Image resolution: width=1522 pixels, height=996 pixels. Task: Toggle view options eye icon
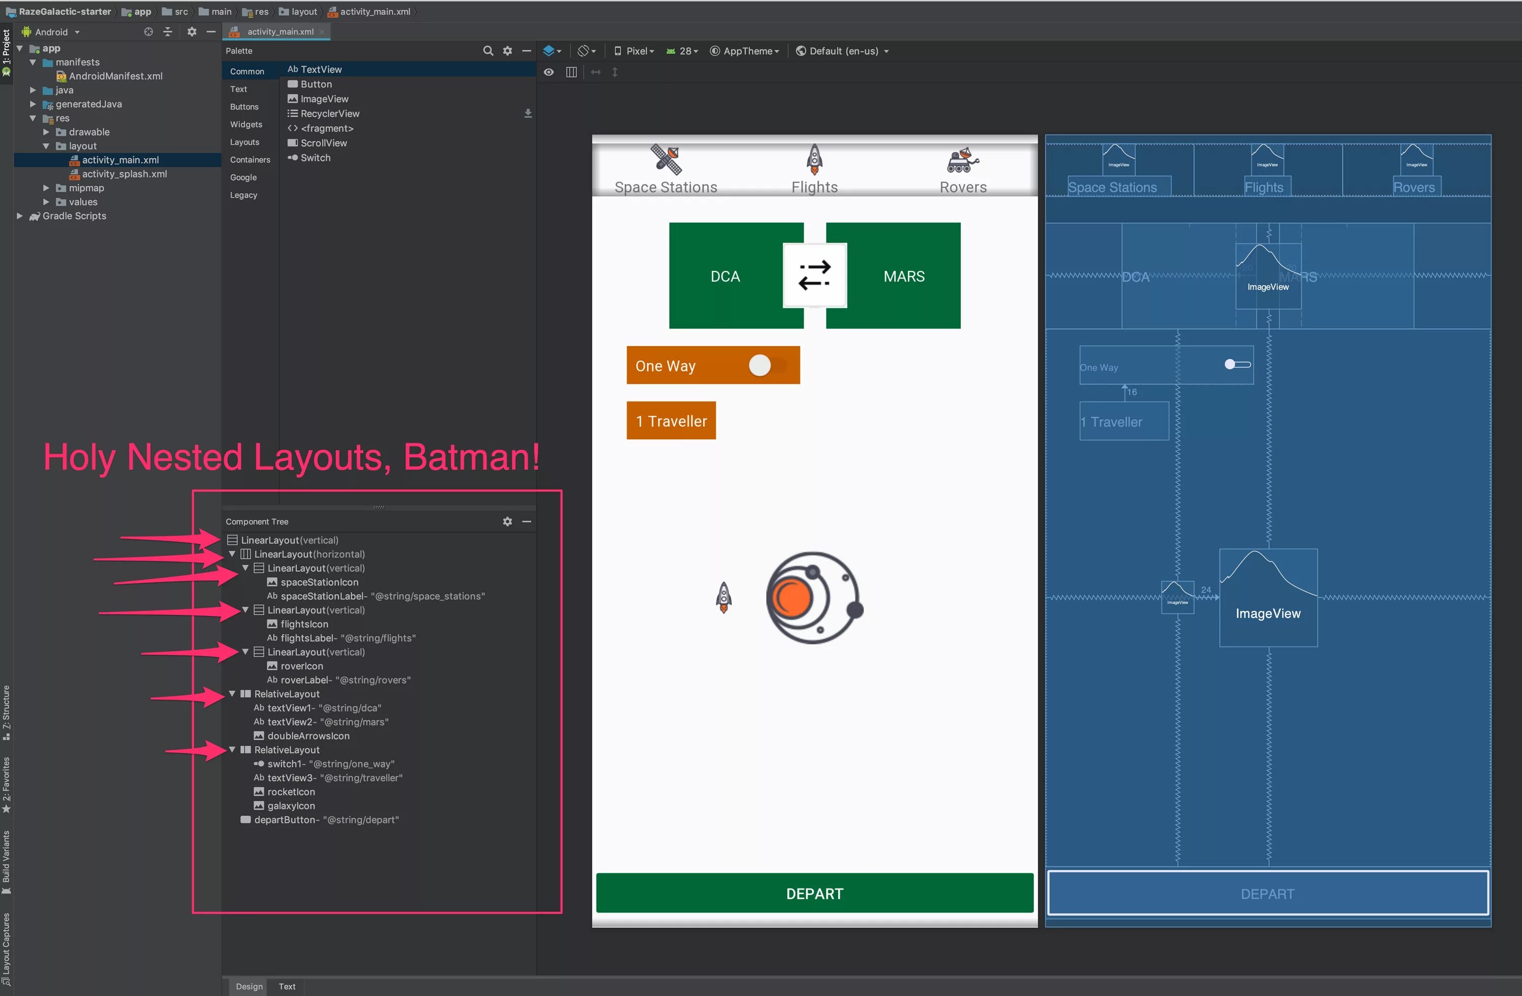(x=549, y=72)
